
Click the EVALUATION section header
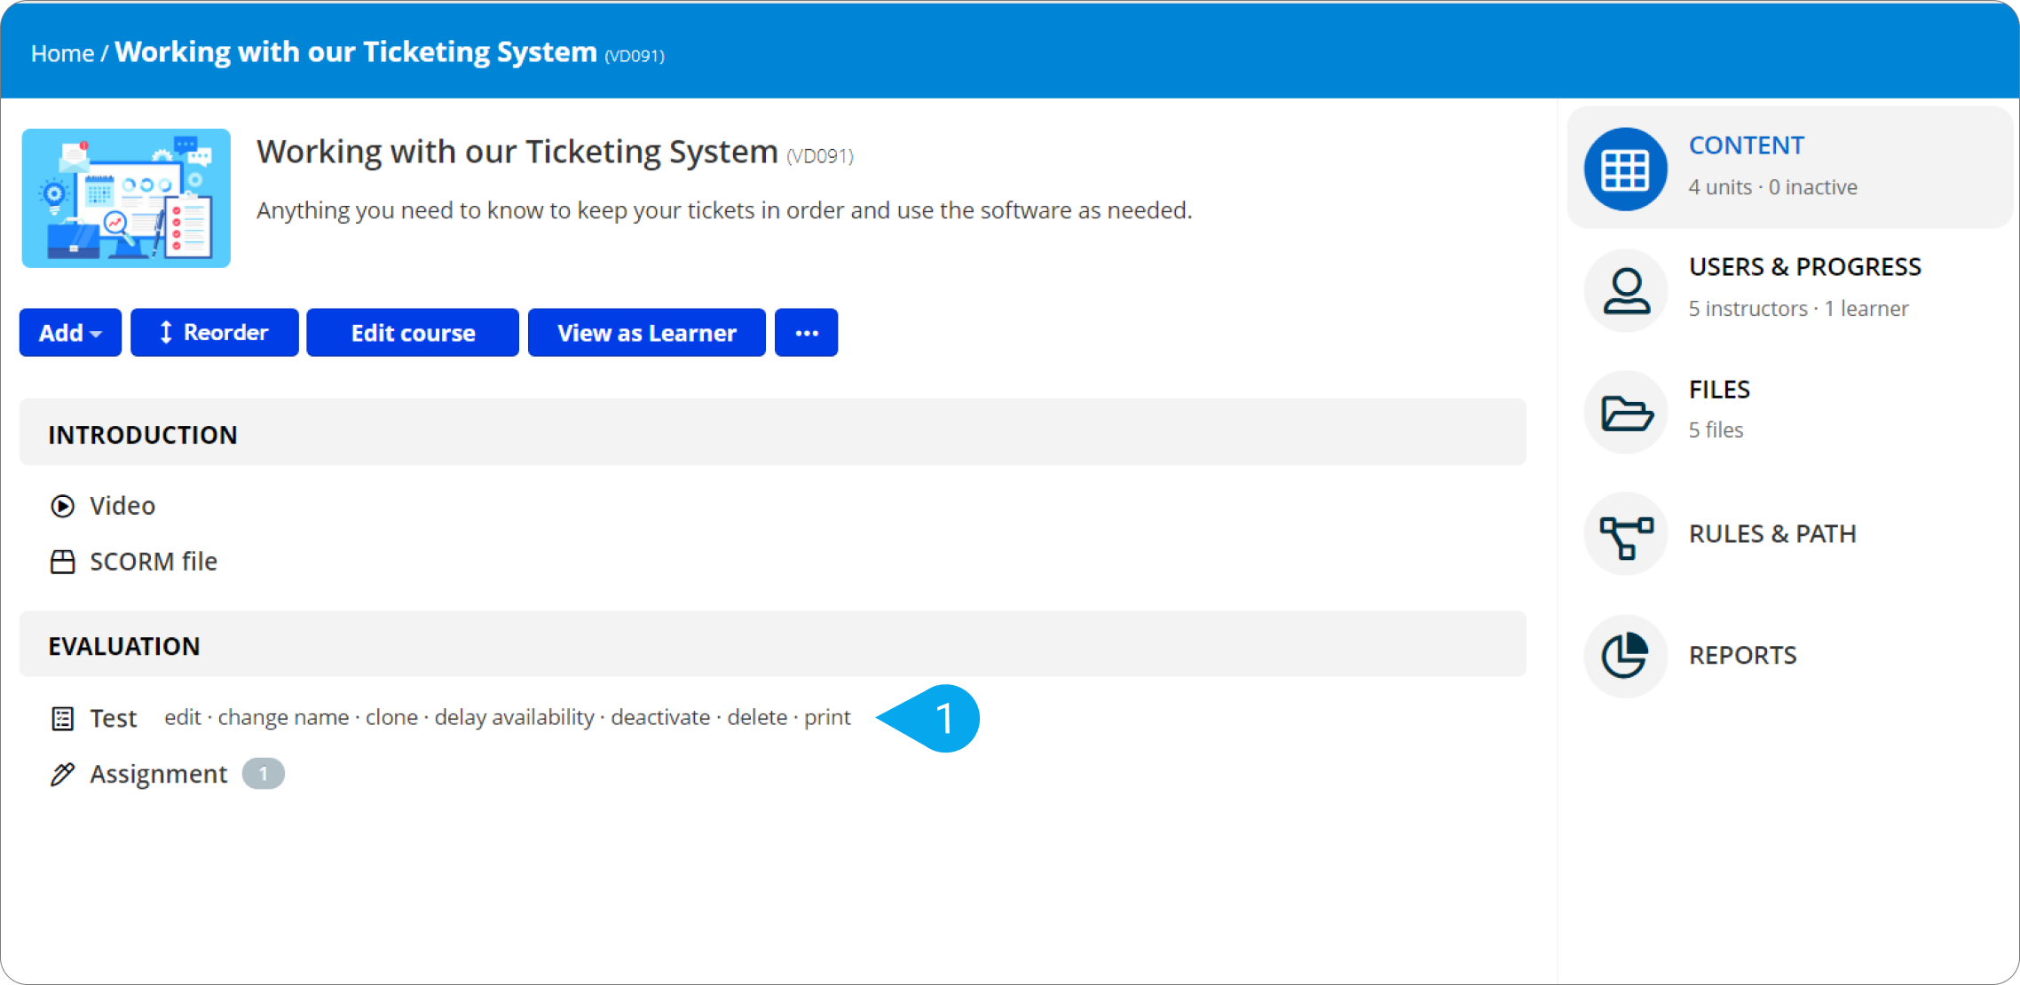[773, 644]
